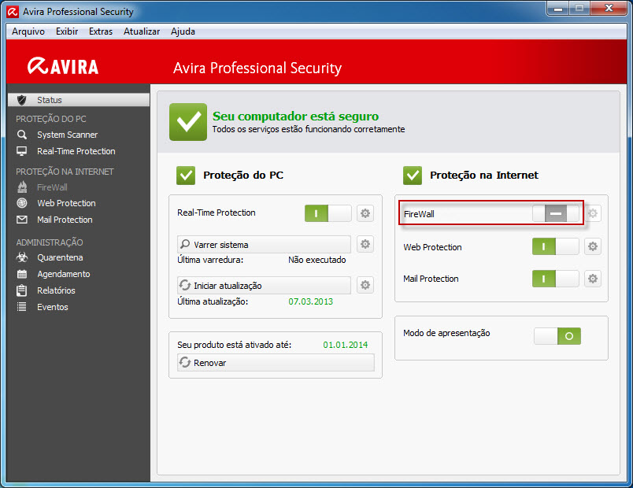Open FireWall in the sidebar
The width and height of the screenshot is (633, 488).
click(52, 187)
